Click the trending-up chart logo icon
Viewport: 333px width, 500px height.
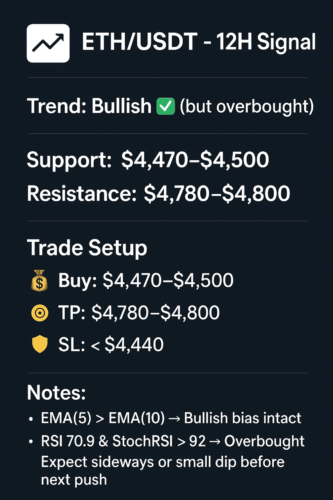pos(48,43)
